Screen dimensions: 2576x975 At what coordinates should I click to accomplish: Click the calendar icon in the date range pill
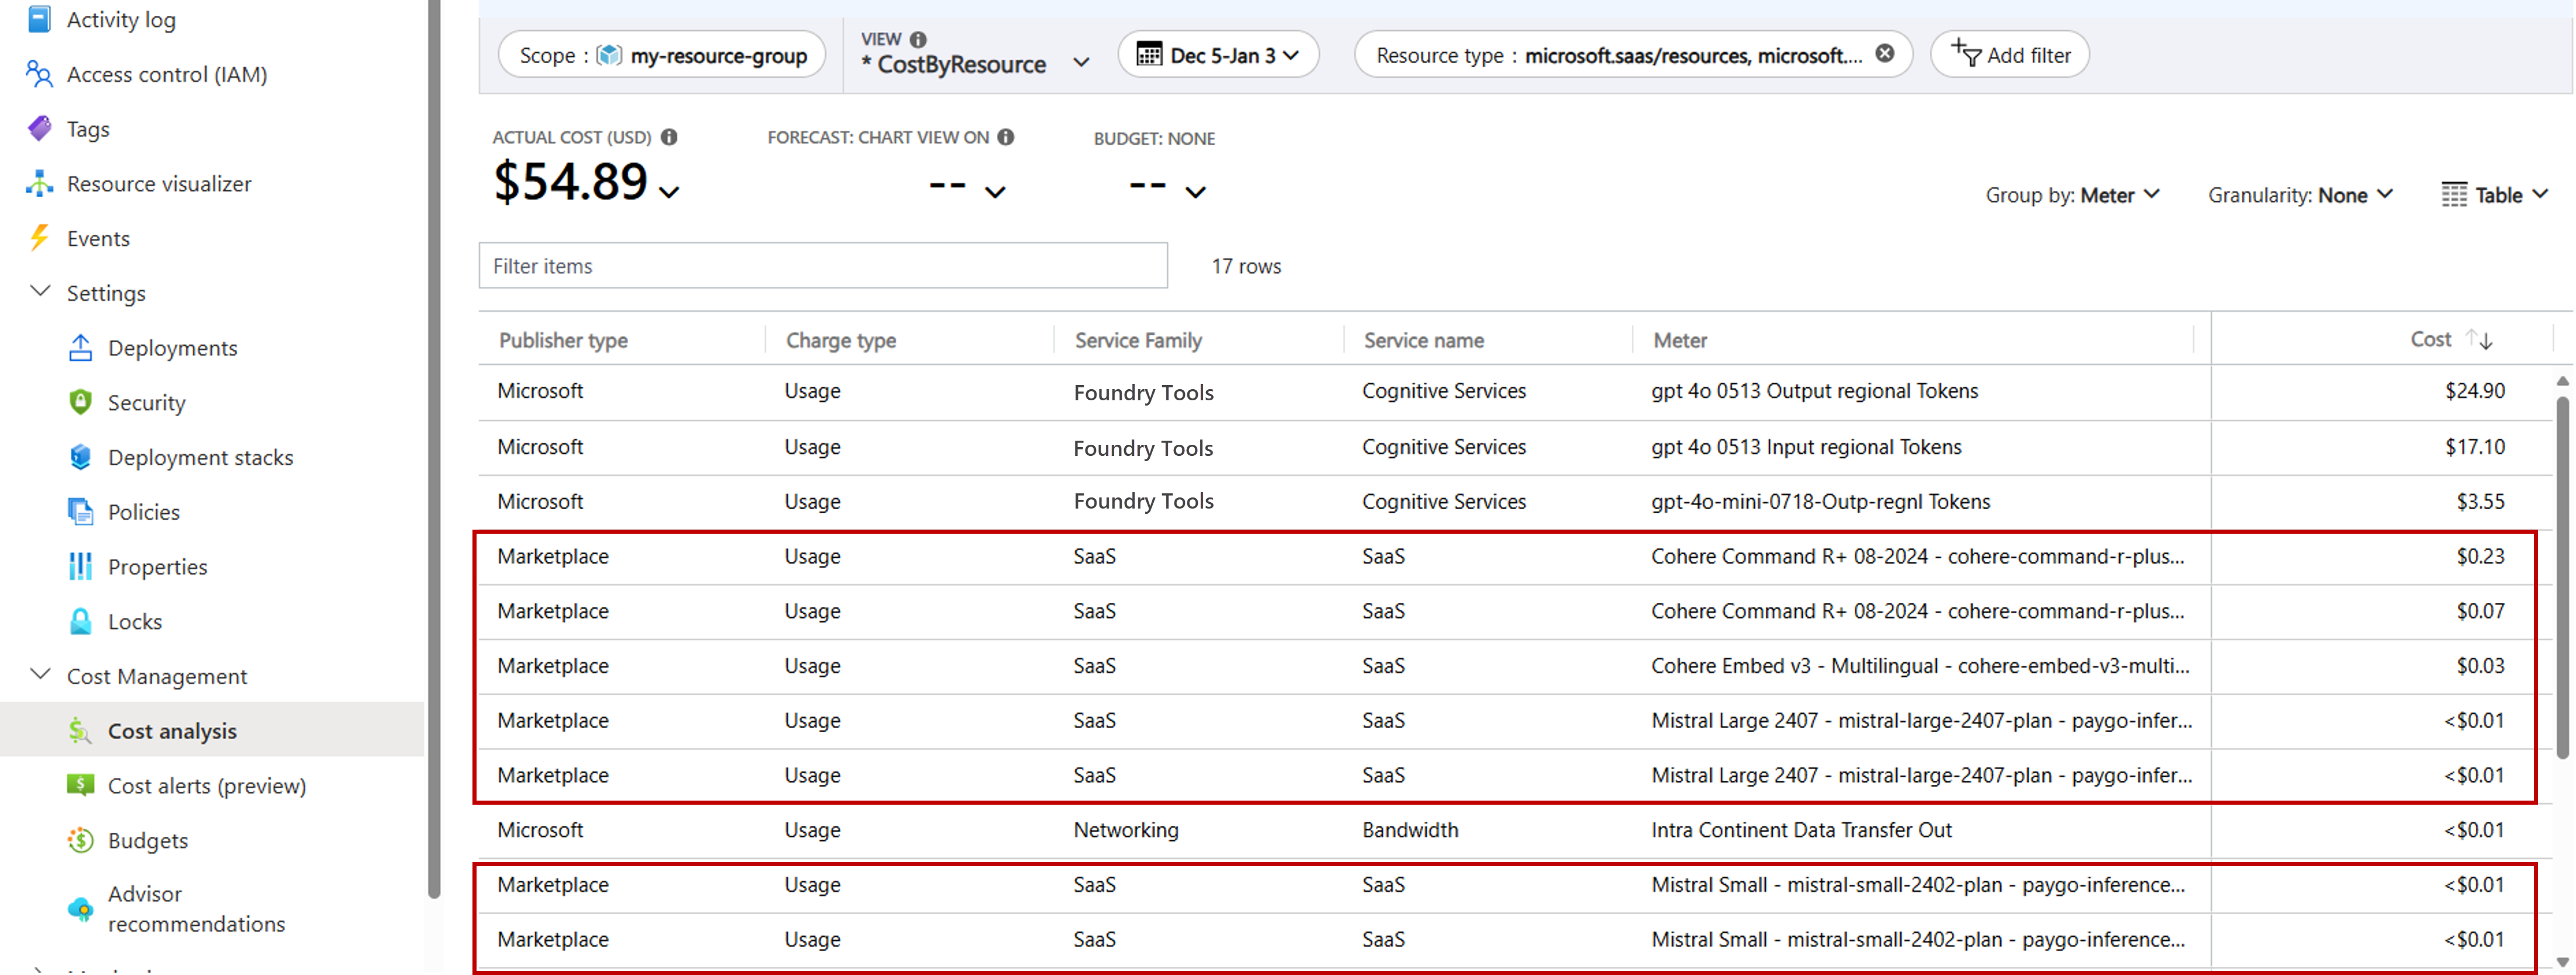pyautogui.click(x=1149, y=54)
